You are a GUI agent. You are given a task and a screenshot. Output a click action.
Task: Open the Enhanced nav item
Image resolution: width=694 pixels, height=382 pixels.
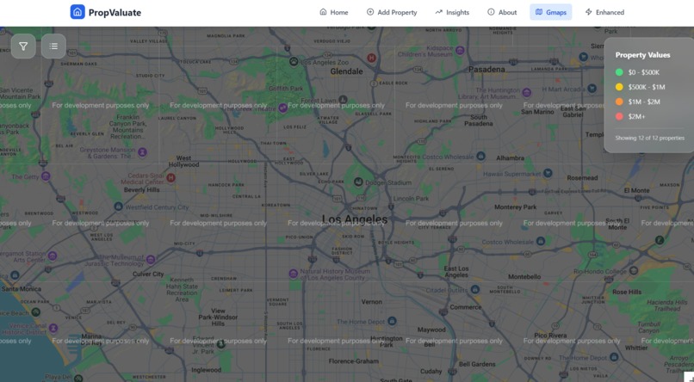coord(604,12)
